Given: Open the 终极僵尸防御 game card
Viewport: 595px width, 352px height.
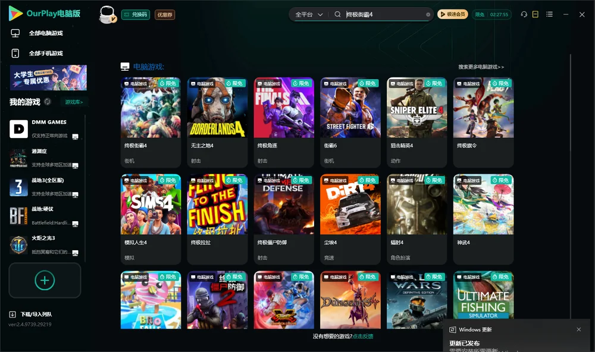Looking at the screenshot, I should click(x=284, y=219).
